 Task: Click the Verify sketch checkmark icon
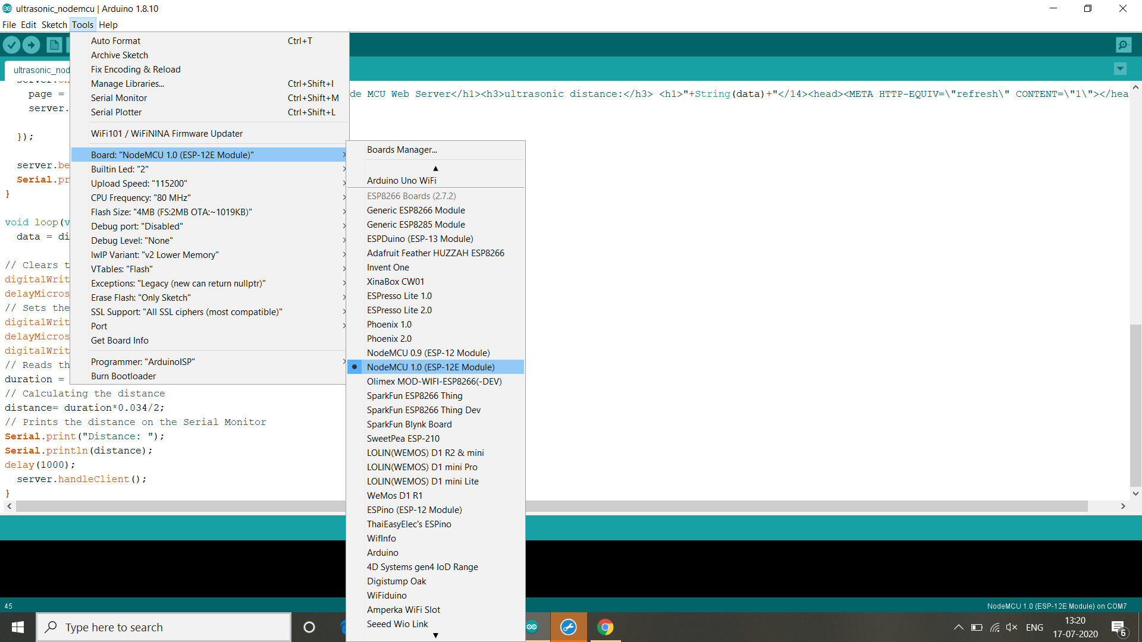[12, 45]
